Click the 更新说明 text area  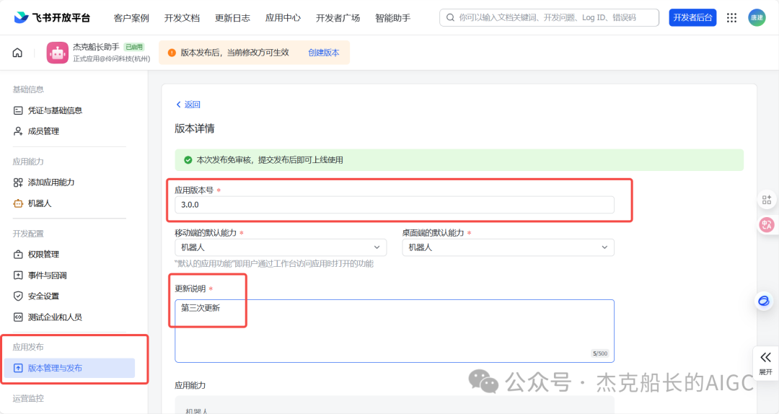point(395,331)
